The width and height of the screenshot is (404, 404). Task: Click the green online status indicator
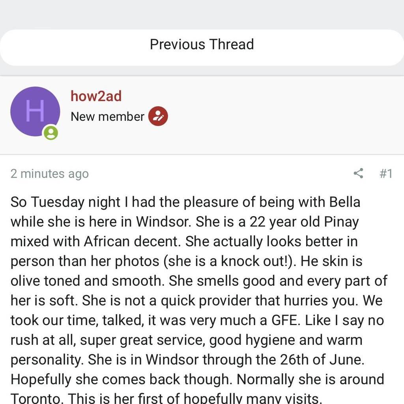[50, 133]
